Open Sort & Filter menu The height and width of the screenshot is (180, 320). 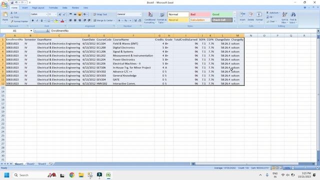coord(284,17)
